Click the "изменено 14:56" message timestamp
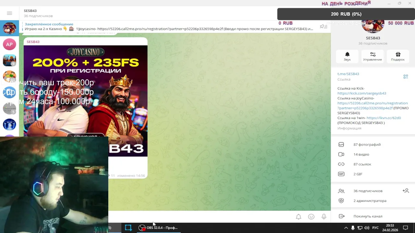 click(131, 176)
